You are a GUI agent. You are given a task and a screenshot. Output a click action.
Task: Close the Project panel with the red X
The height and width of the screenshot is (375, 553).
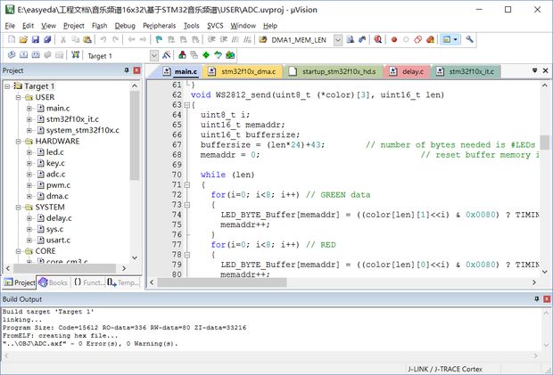pyautogui.click(x=136, y=70)
